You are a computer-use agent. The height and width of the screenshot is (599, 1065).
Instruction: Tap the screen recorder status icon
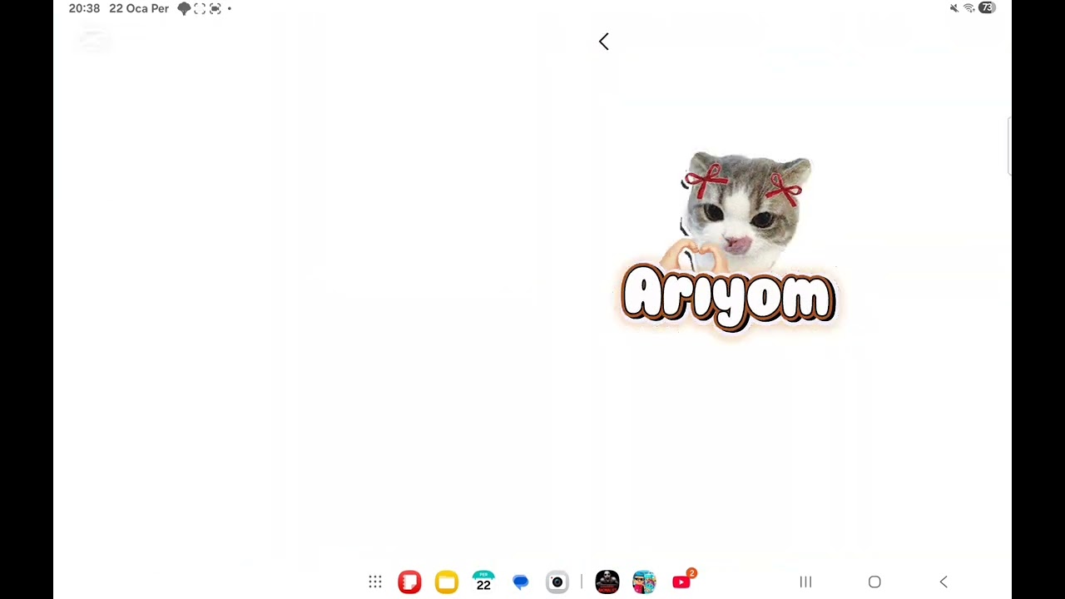tap(215, 8)
